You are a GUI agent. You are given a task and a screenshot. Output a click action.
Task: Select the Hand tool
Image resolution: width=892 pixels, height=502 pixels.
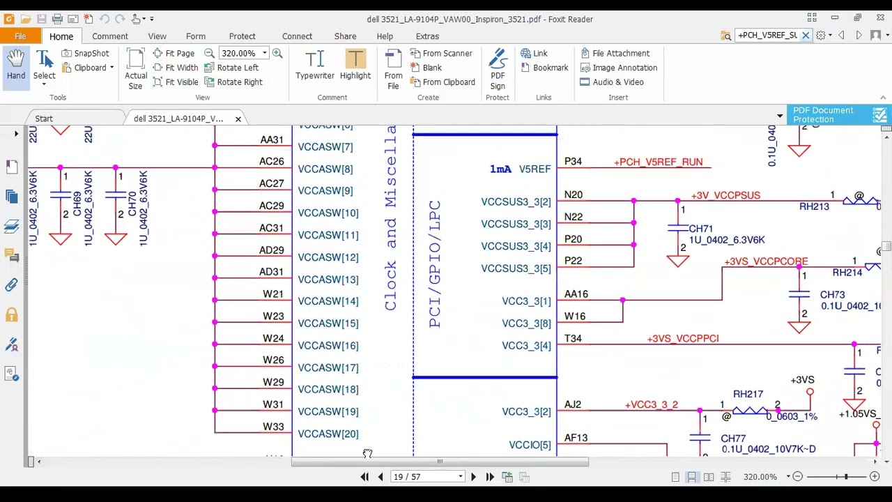tap(16, 66)
